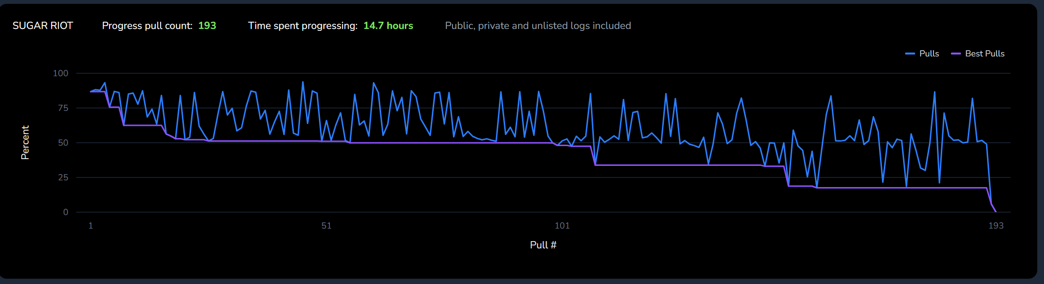Click the pull 1 axis tick label

coord(91,226)
